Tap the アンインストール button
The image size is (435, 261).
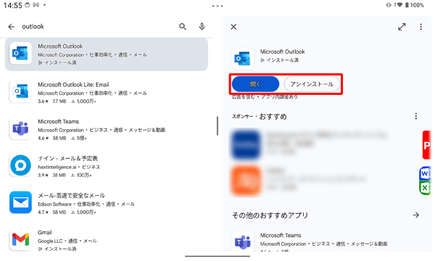pos(312,84)
